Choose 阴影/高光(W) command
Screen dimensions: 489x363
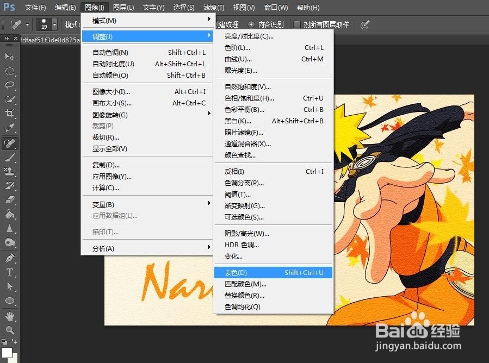coord(273,233)
